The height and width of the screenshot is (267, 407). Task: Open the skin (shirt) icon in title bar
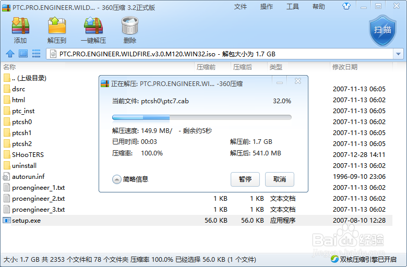346,6
